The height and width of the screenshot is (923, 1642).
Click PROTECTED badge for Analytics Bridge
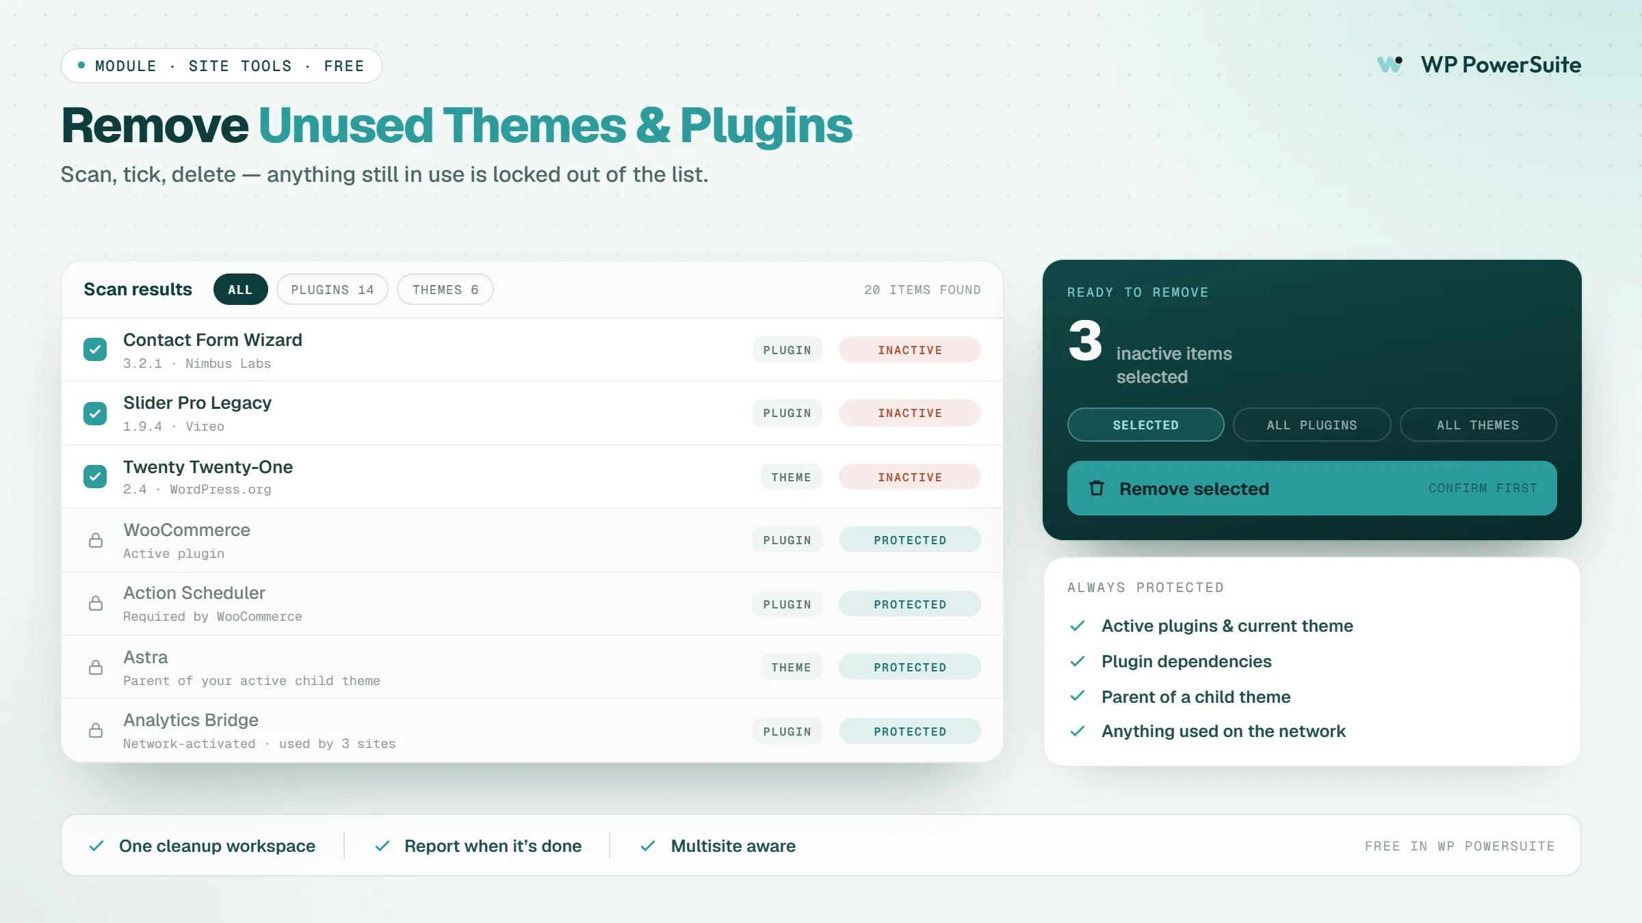click(910, 731)
